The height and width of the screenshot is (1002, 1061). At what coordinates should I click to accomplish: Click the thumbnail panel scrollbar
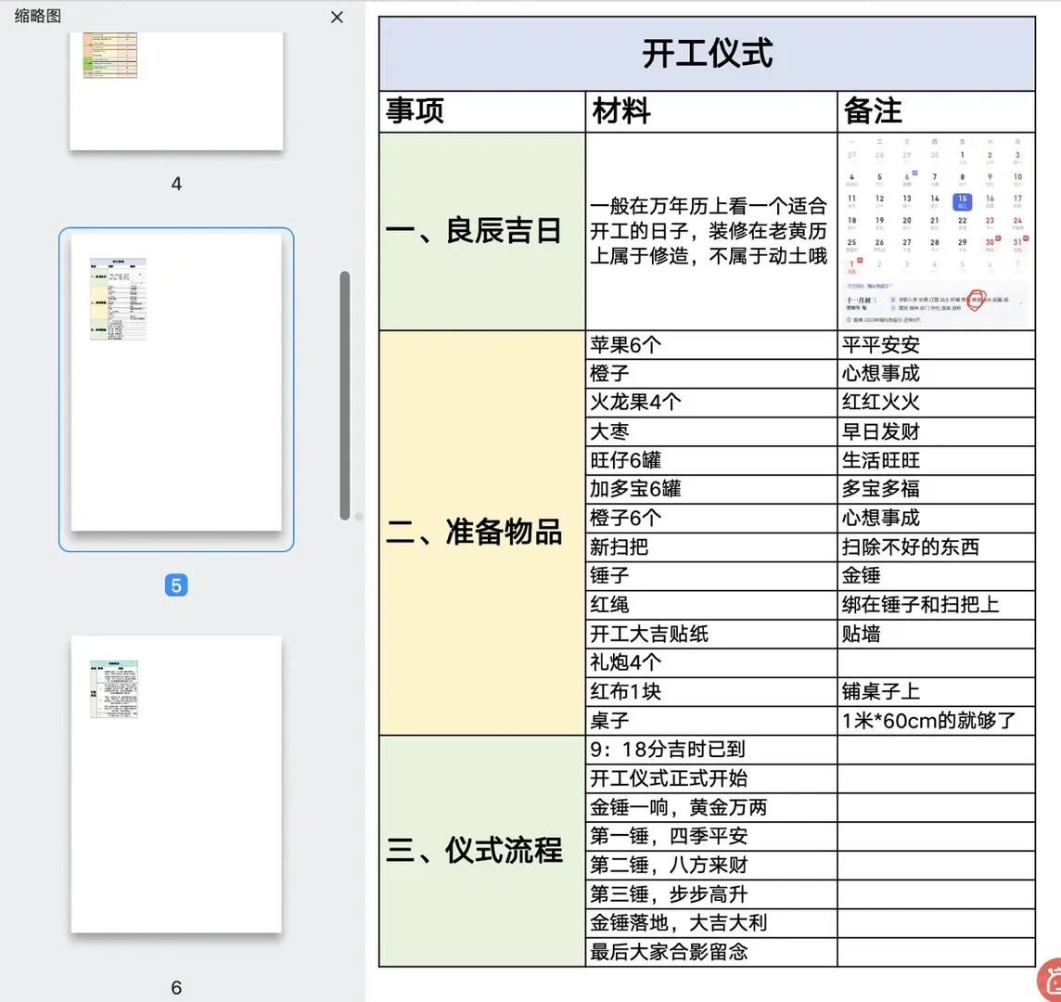(x=345, y=390)
